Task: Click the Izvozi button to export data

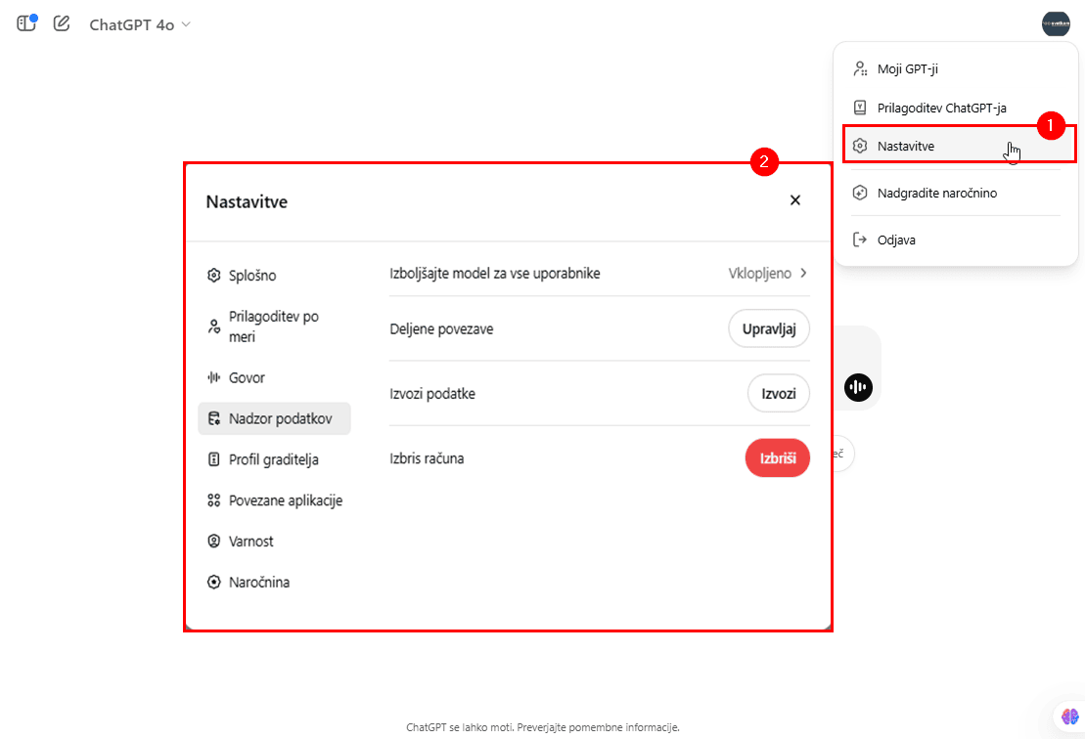Action: pos(778,393)
